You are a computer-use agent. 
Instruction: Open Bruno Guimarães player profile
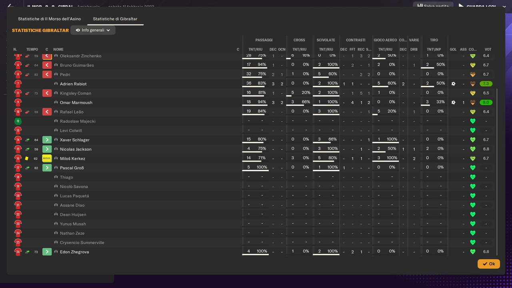pyautogui.click(x=77, y=65)
